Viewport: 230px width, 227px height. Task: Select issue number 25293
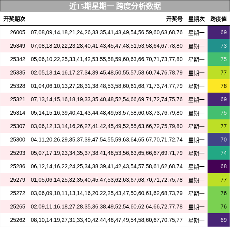pyautogui.click(x=18, y=153)
